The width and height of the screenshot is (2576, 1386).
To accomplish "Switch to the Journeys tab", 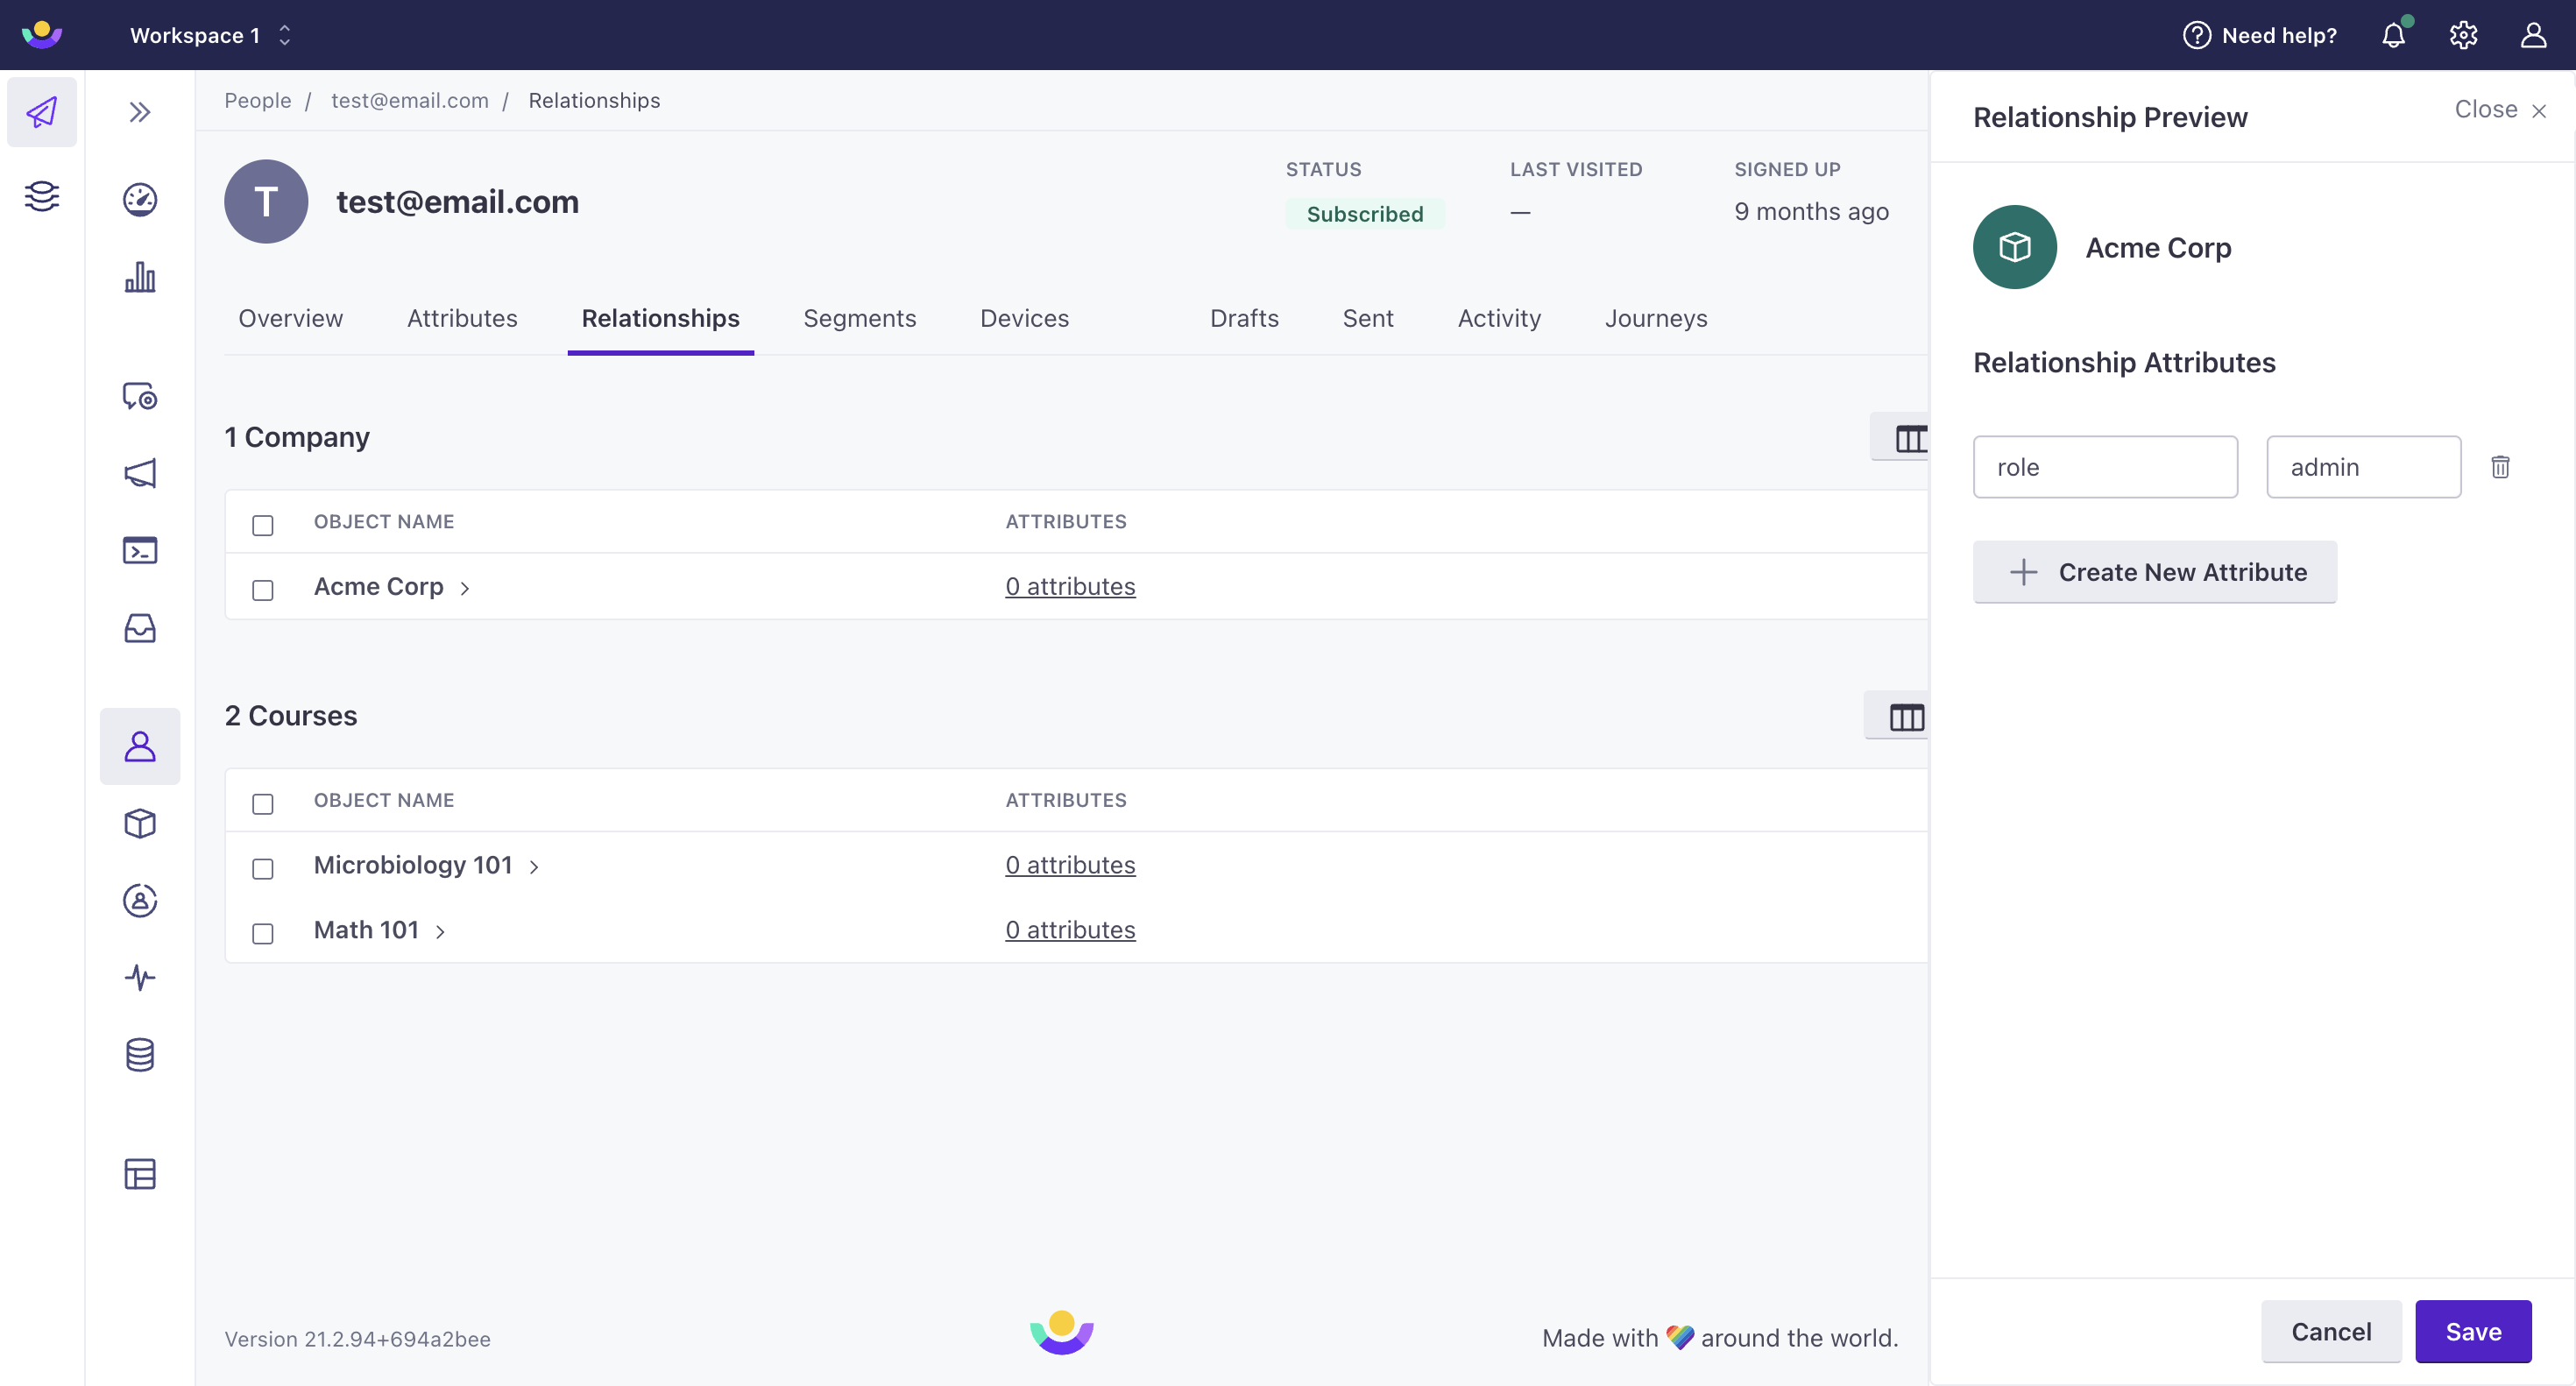I will pyautogui.click(x=1656, y=318).
